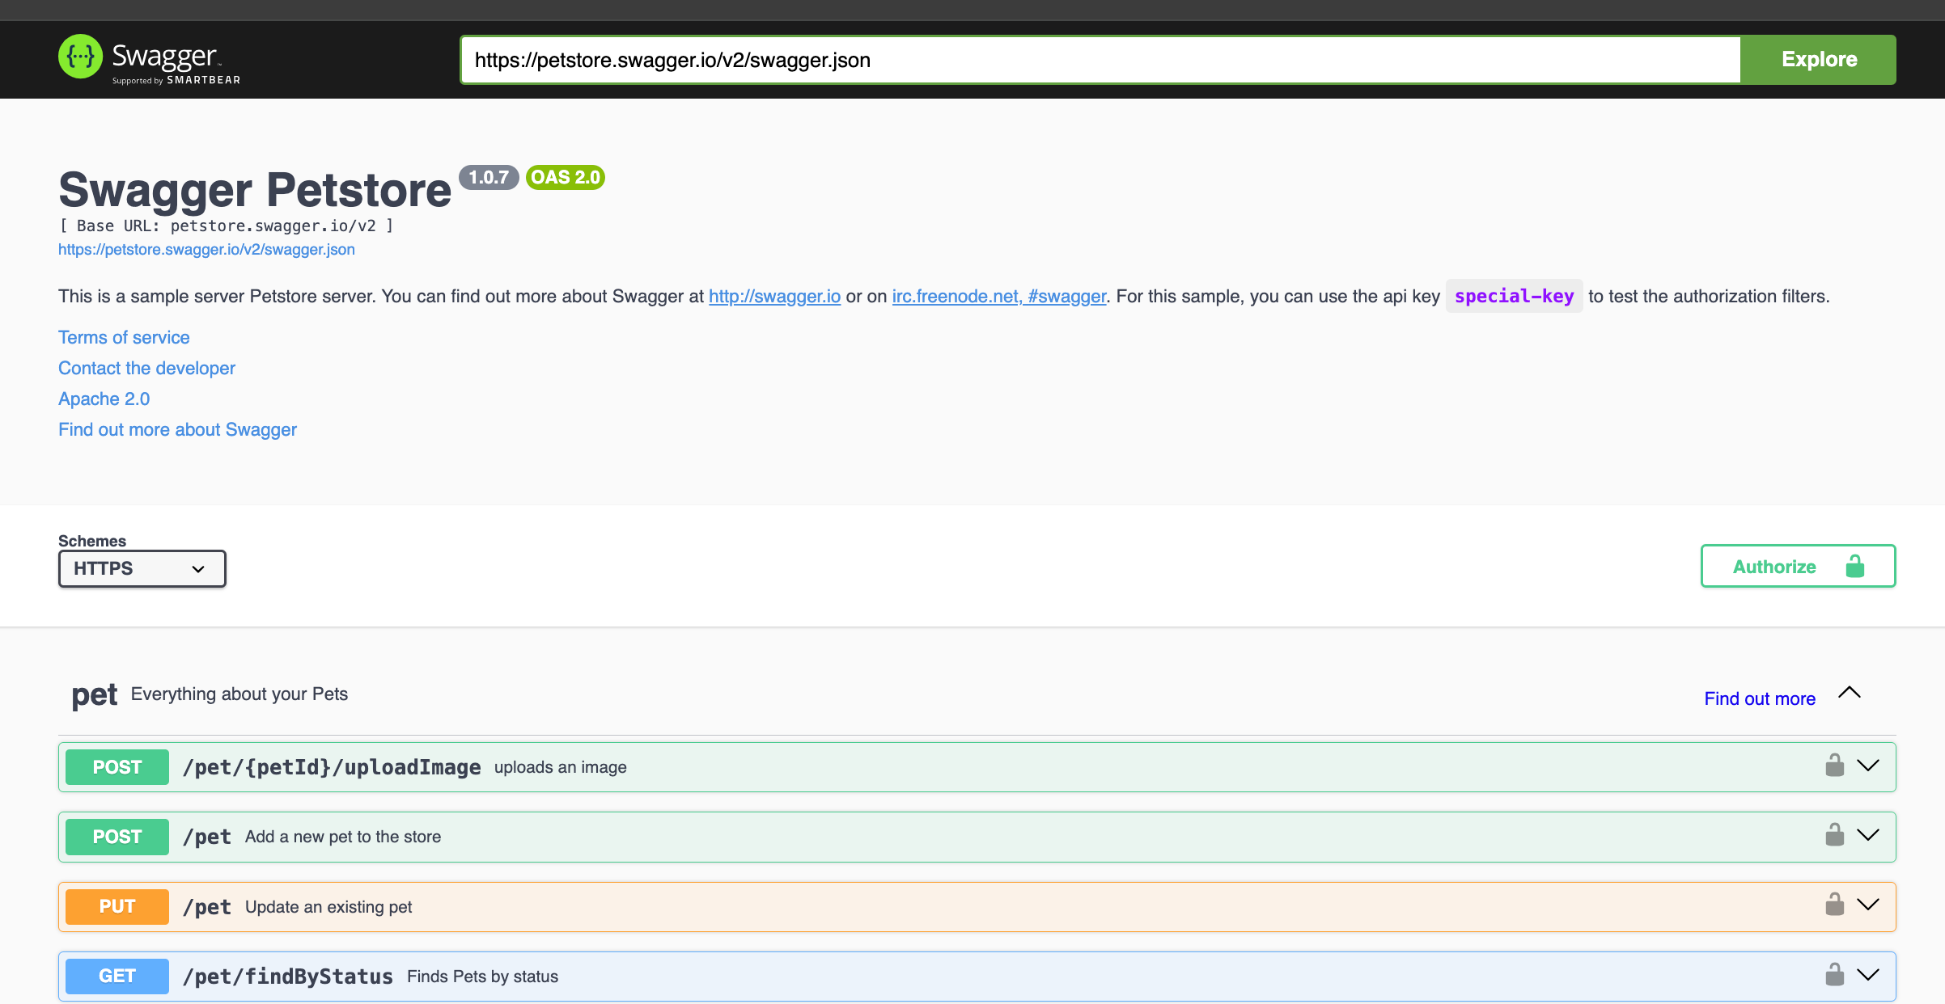This screenshot has height=1004, width=1945.
Task: Expand the GET /pet/findByStatus chevron
Action: tap(1868, 975)
